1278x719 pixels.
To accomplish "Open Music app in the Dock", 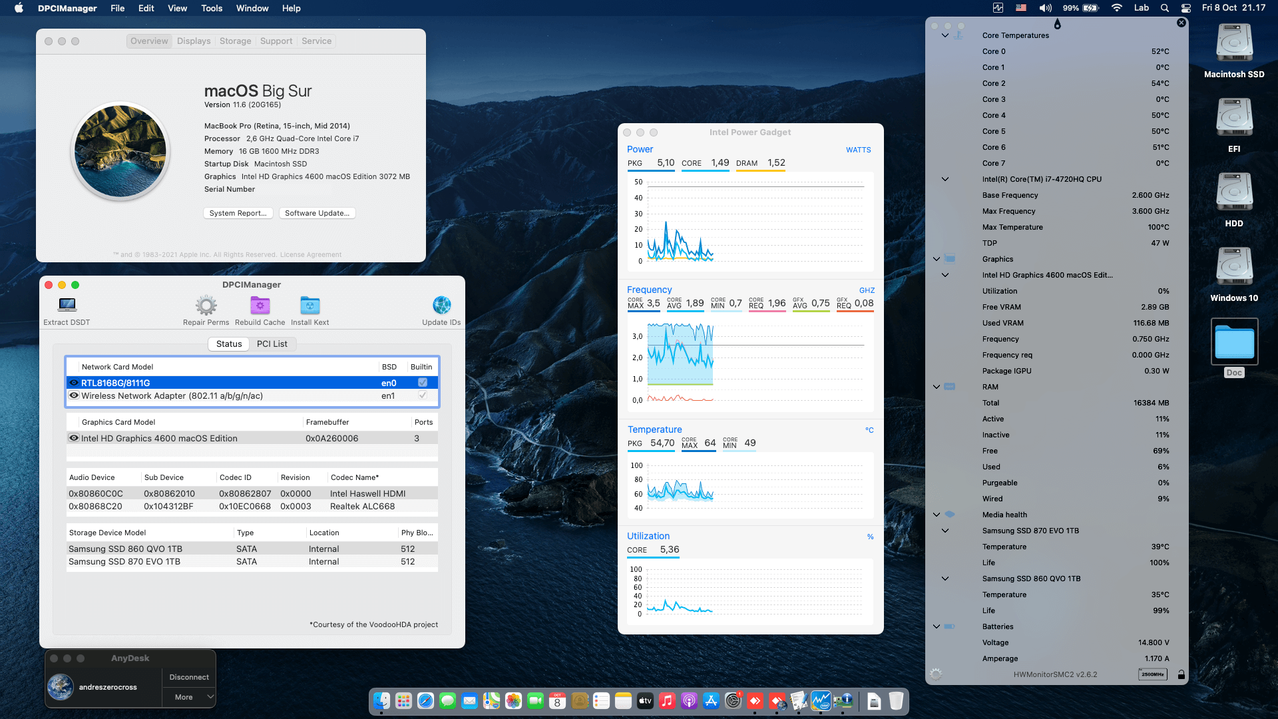I will coord(667,700).
